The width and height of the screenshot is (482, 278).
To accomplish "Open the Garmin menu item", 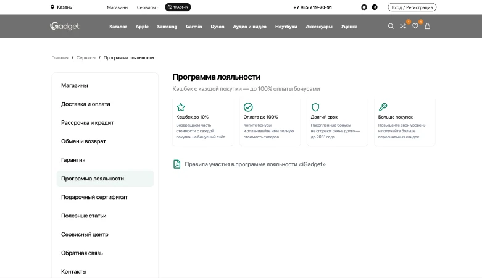I will click(x=194, y=27).
